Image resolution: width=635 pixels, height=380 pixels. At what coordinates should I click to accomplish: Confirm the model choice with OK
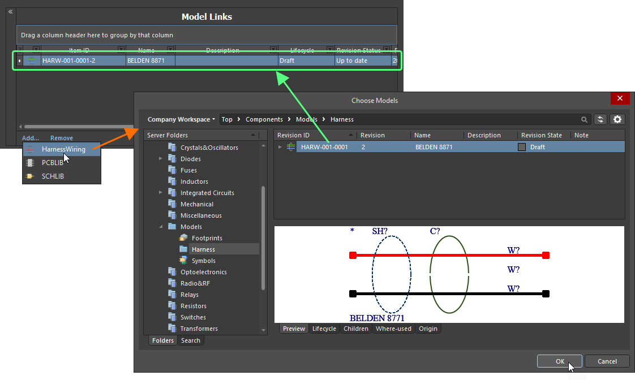pyautogui.click(x=559, y=361)
